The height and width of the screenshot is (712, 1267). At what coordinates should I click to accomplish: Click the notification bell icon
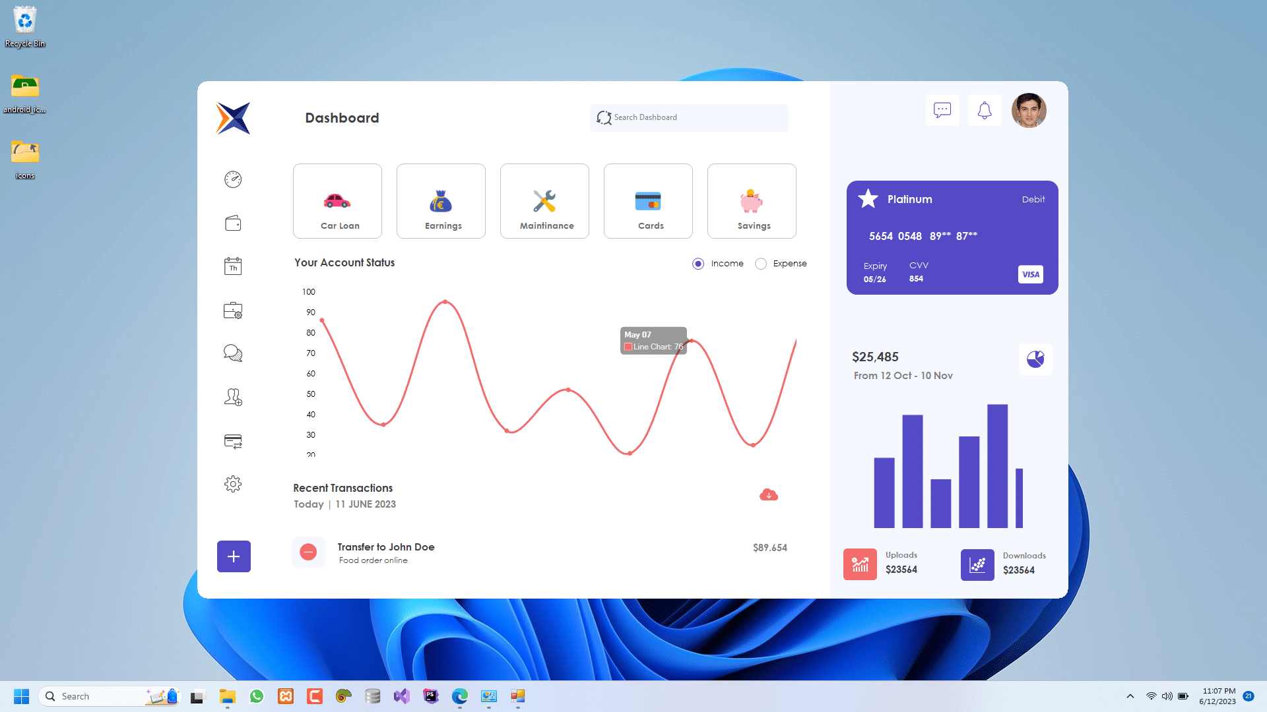point(984,109)
